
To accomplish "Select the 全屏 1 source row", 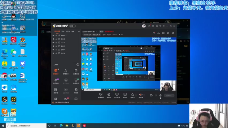I will click(66, 49).
